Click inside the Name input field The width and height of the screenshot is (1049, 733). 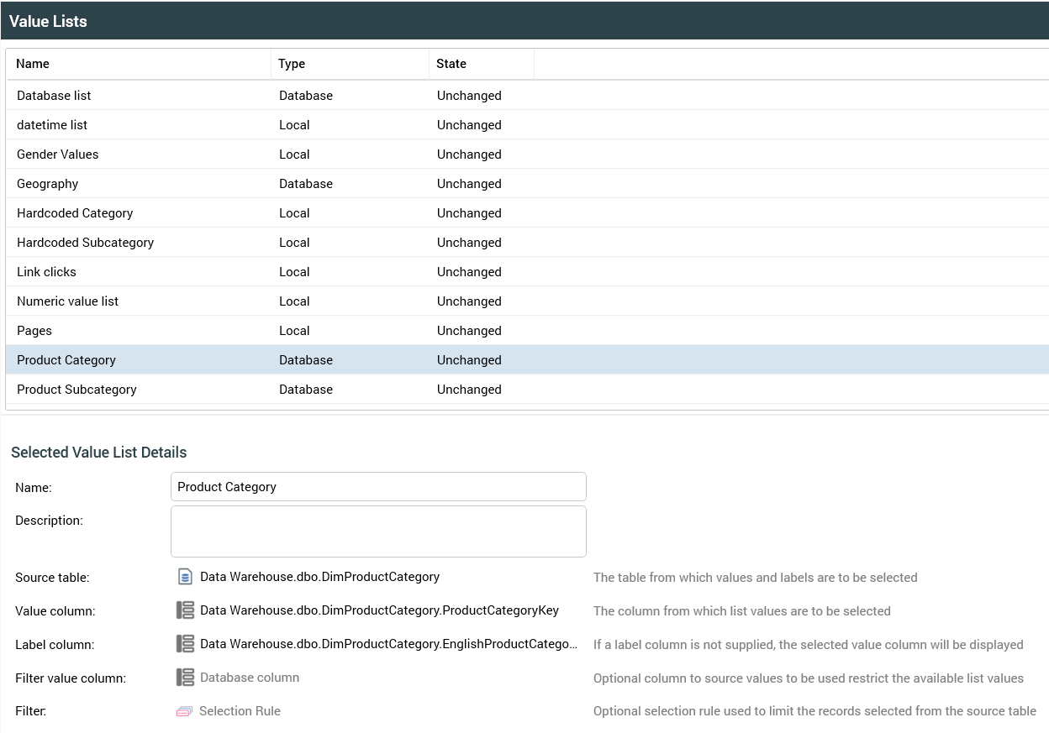(378, 486)
